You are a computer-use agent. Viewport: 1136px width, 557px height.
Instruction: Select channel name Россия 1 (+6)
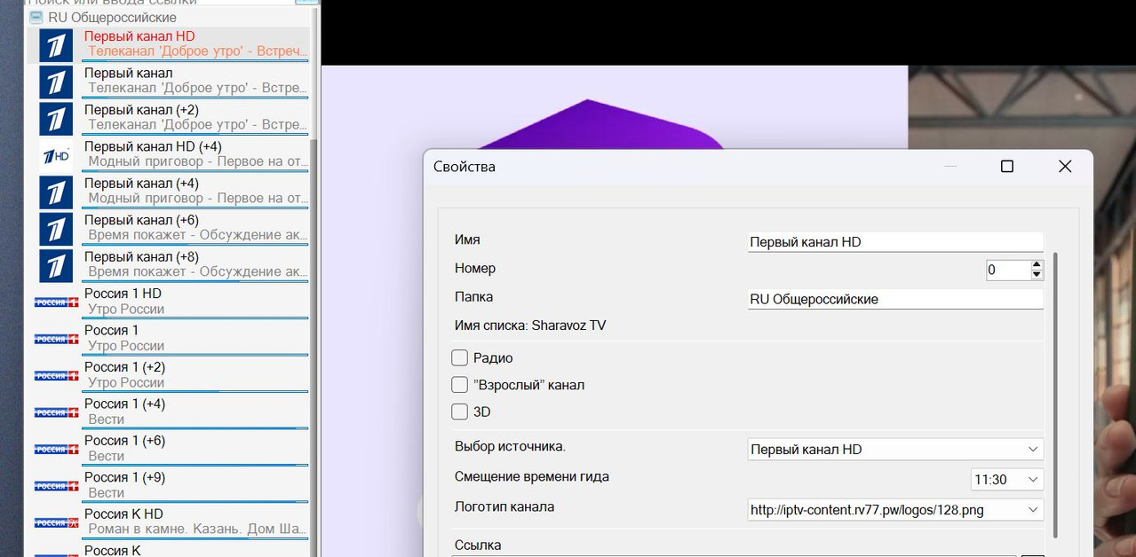click(x=124, y=441)
